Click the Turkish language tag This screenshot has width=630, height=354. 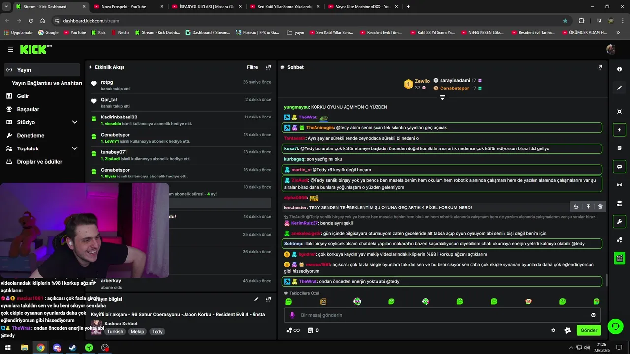click(x=115, y=332)
